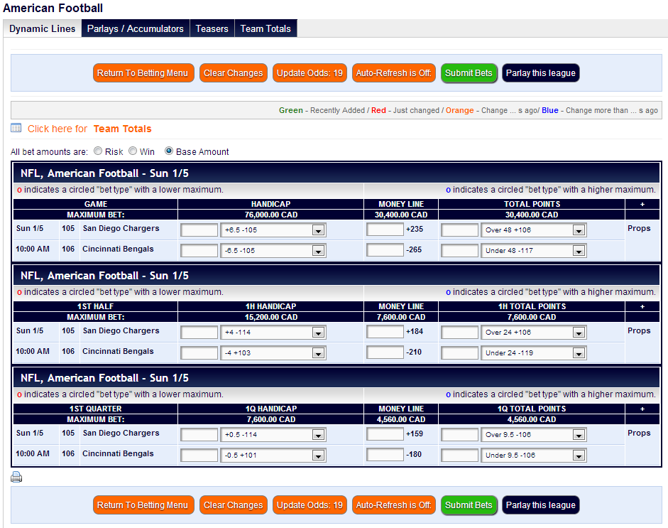Screen dimensions: 668x528
Task: Click the top Clear Changes button
Action: pyautogui.click(x=234, y=73)
